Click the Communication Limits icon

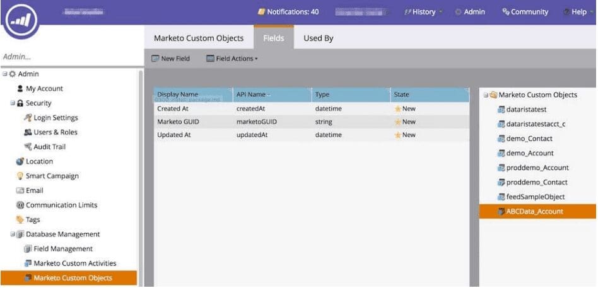click(20, 205)
